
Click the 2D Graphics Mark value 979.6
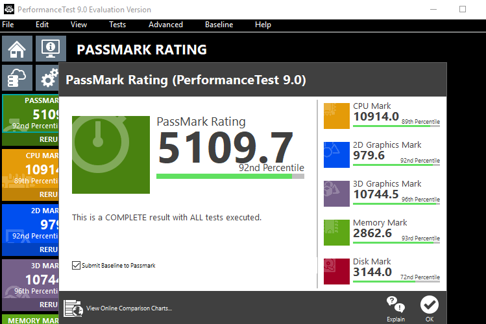[x=369, y=156]
